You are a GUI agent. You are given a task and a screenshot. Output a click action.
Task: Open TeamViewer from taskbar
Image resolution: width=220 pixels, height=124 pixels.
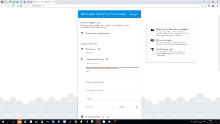tap(64, 122)
